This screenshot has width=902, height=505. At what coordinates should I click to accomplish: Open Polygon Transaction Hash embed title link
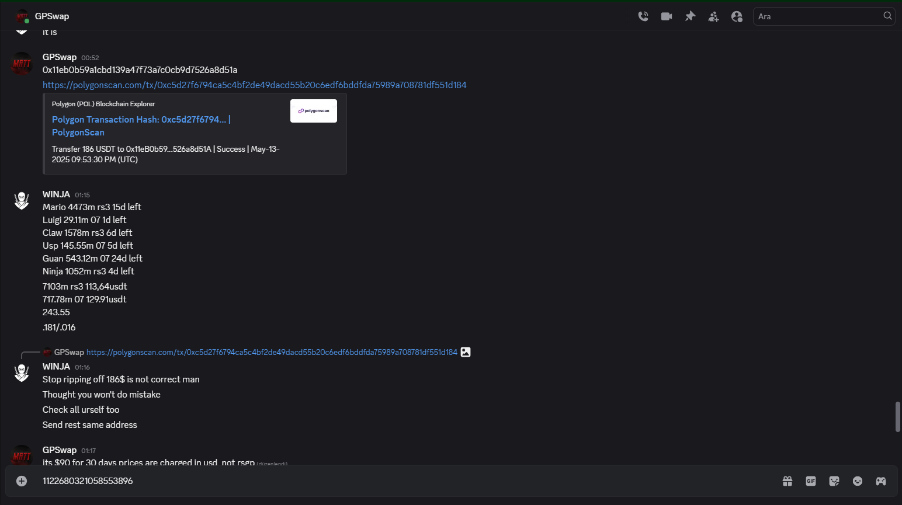click(141, 126)
